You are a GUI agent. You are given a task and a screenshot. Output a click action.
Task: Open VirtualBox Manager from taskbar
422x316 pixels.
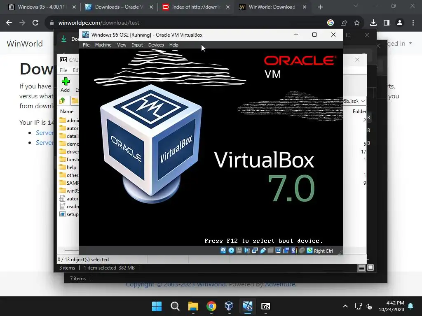point(229,306)
